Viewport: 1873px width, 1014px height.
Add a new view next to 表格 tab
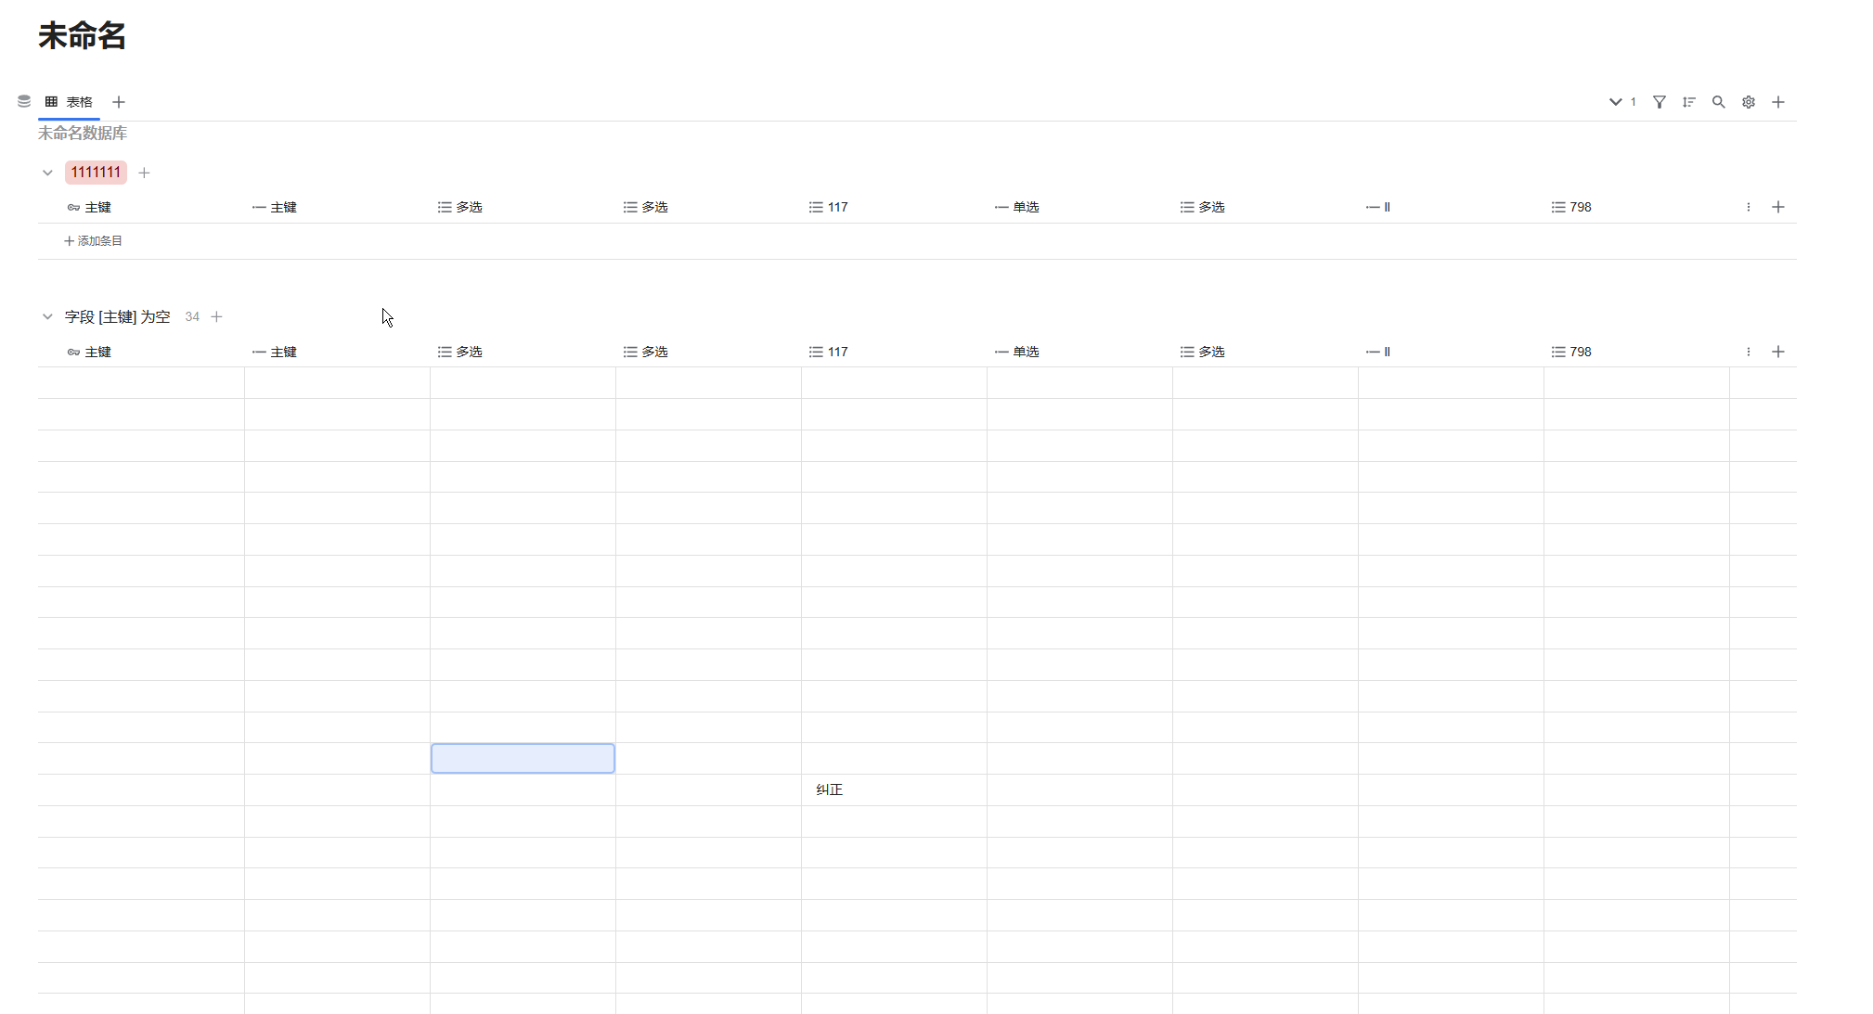(x=118, y=102)
